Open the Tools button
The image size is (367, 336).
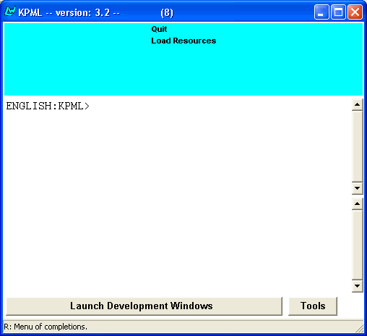(313, 306)
